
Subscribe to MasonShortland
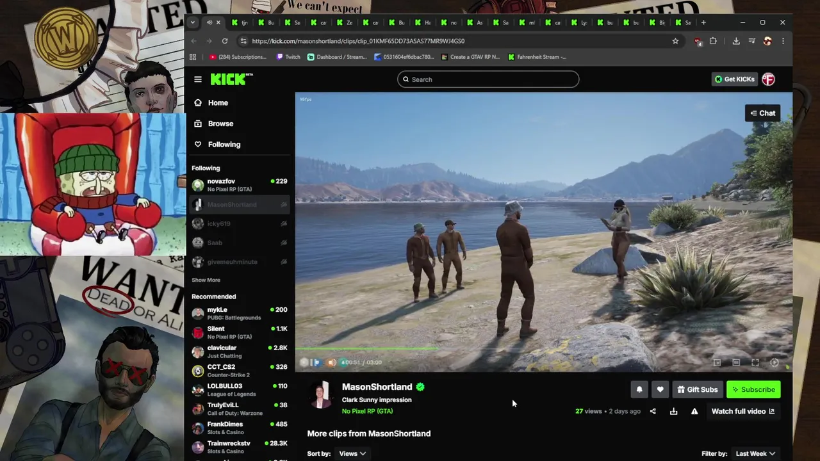[753, 389]
